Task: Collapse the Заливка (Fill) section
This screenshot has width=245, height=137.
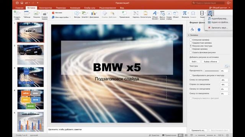Action: tap(189, 35)
